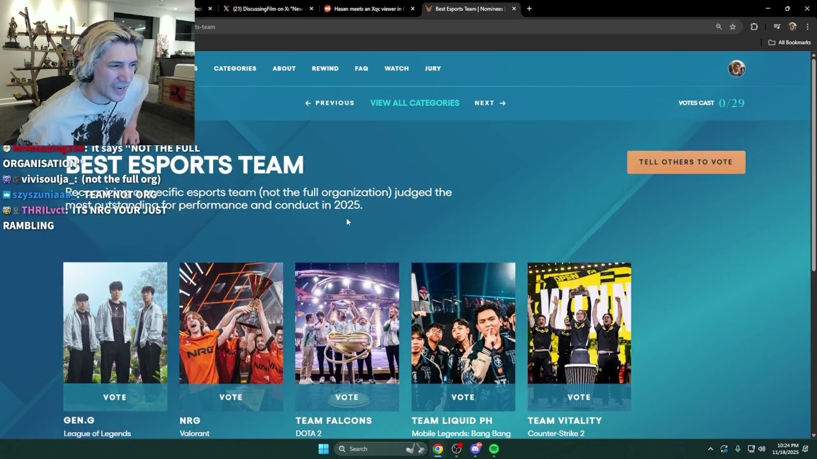Click View All Categories link

(x=415, y=103)
